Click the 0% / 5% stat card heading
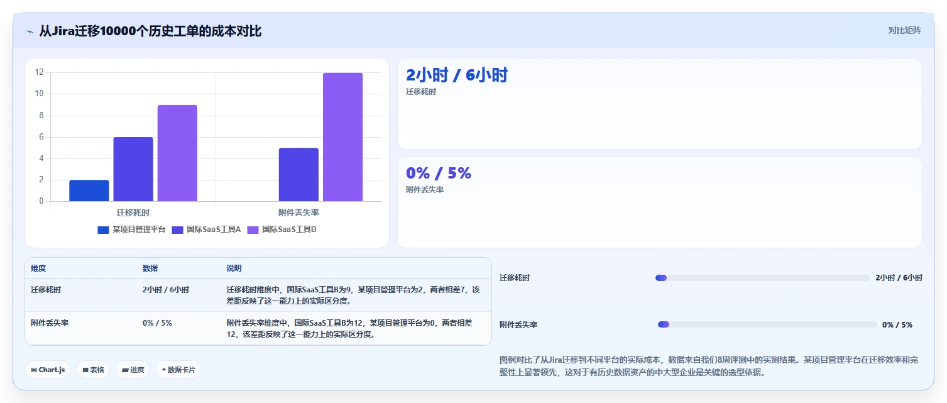The width and height of the screenshot is (947, 403). coord(439,174)
